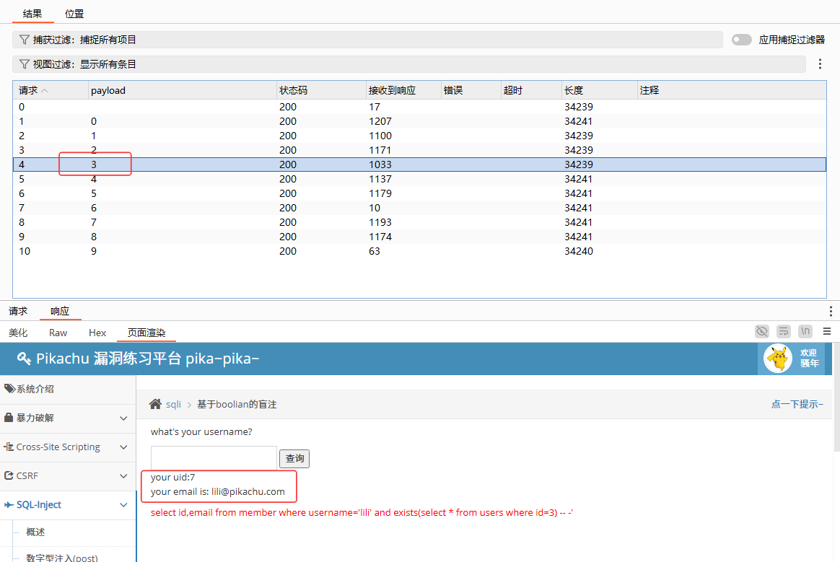Sort by the 状态码 column header

[x=321, y=91]
